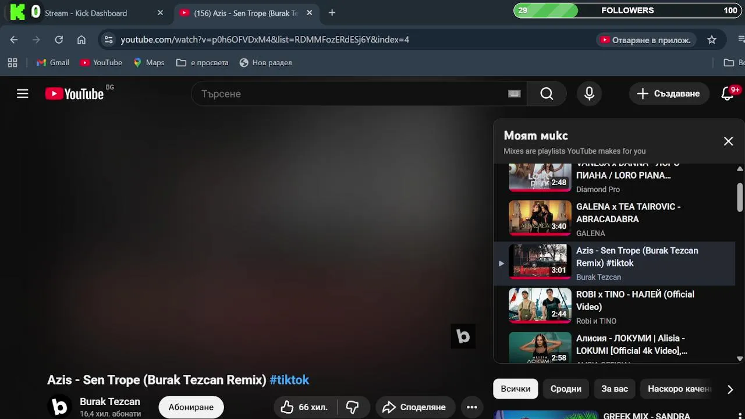The height and width of the screenshot is (419, 745).
Task: Bookmark this page with the star icon
Action: tap(711, 40)
